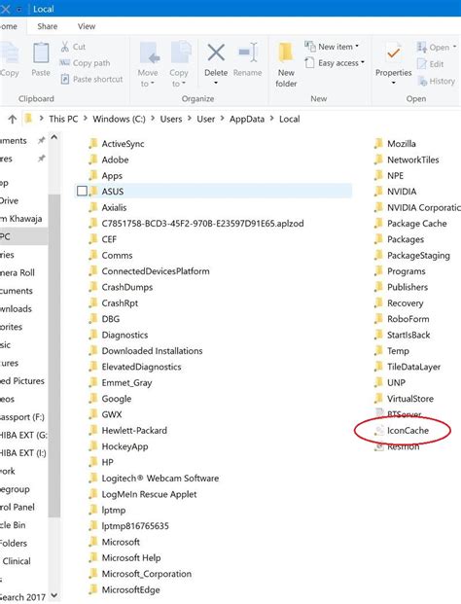Select the LogMeIn Rescue Applet name
The image size is (461, 604).
pyautogui.click(x=149, y=494)
